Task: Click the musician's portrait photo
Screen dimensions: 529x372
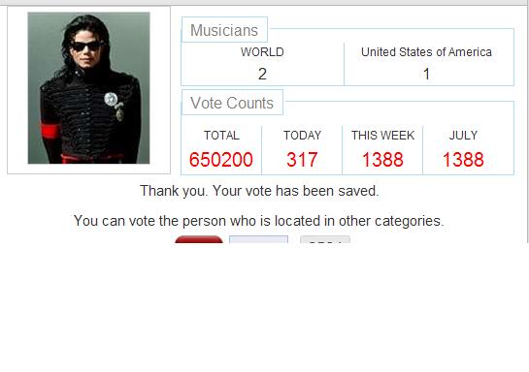Action: [88, 88]
